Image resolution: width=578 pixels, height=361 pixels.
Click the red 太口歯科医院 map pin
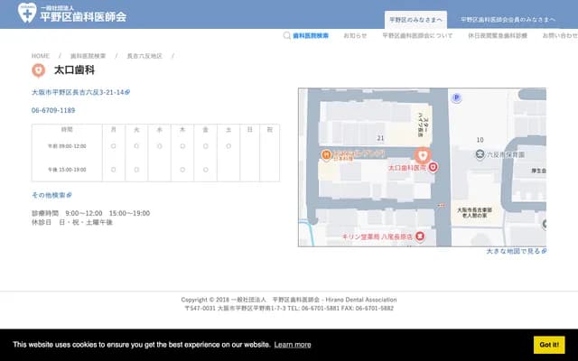click(433, 167)
